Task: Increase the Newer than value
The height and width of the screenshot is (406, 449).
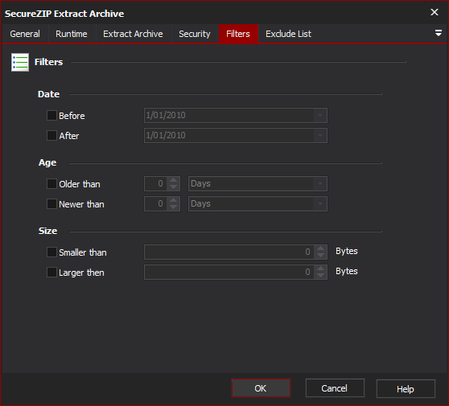Action: [x=173, y=200]
